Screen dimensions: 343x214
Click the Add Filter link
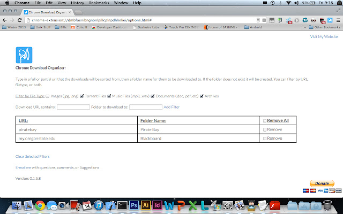pos(171,107)
